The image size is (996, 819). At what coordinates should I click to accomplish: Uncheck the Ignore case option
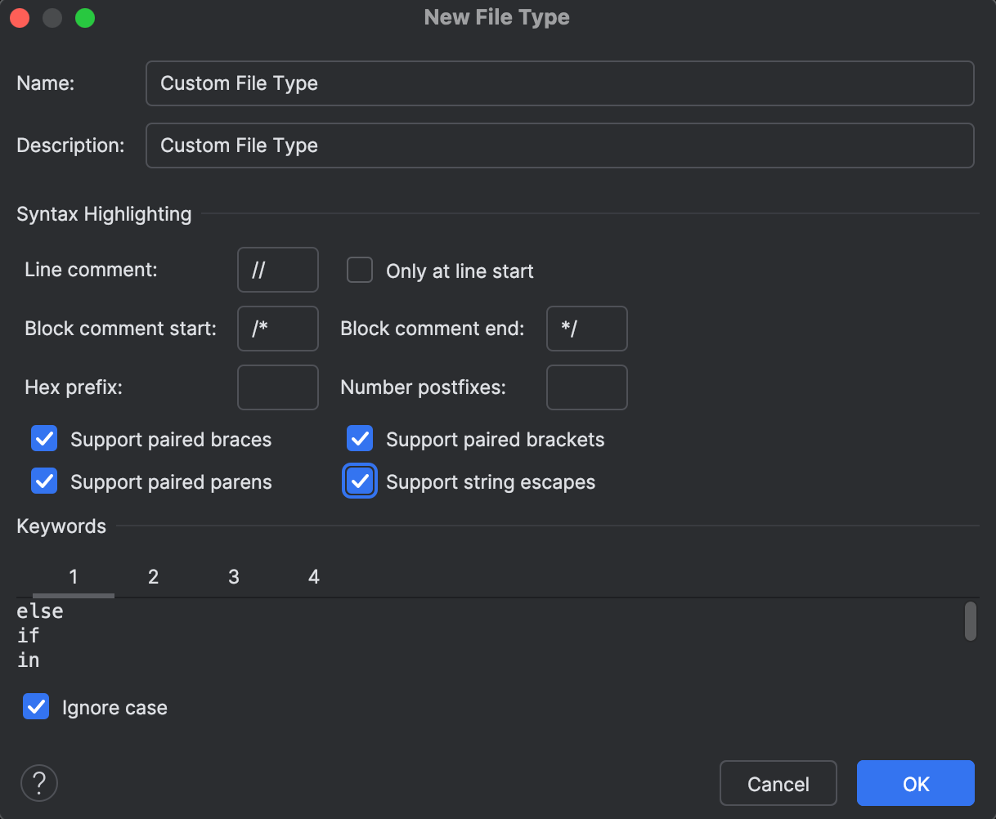pyautogui.click(x=36, y=706)
